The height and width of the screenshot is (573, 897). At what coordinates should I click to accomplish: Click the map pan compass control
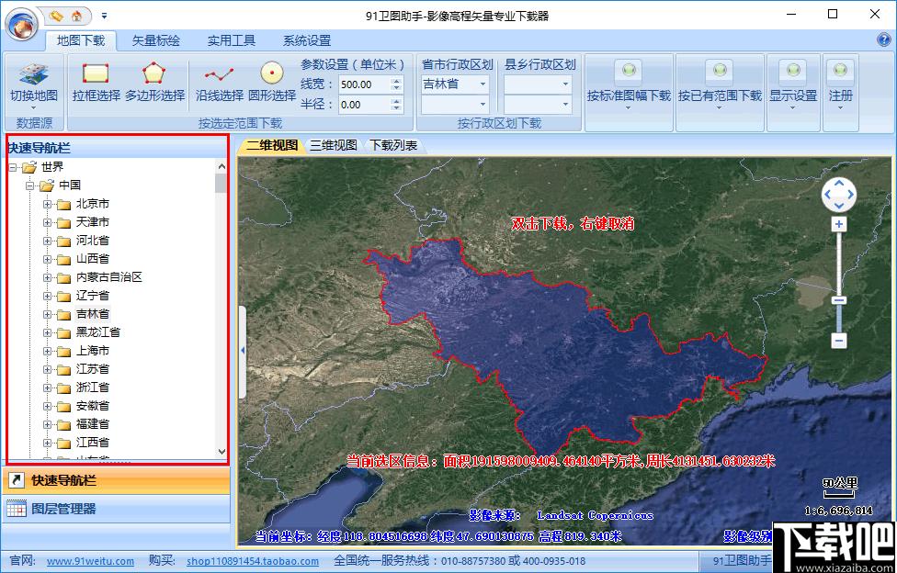[x=839, y=195]
